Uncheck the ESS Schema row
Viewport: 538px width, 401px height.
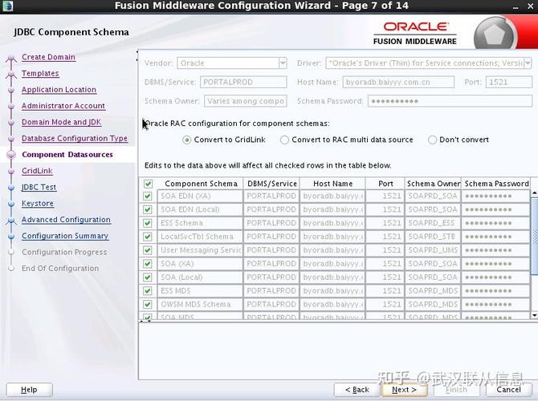coord(148,223)
